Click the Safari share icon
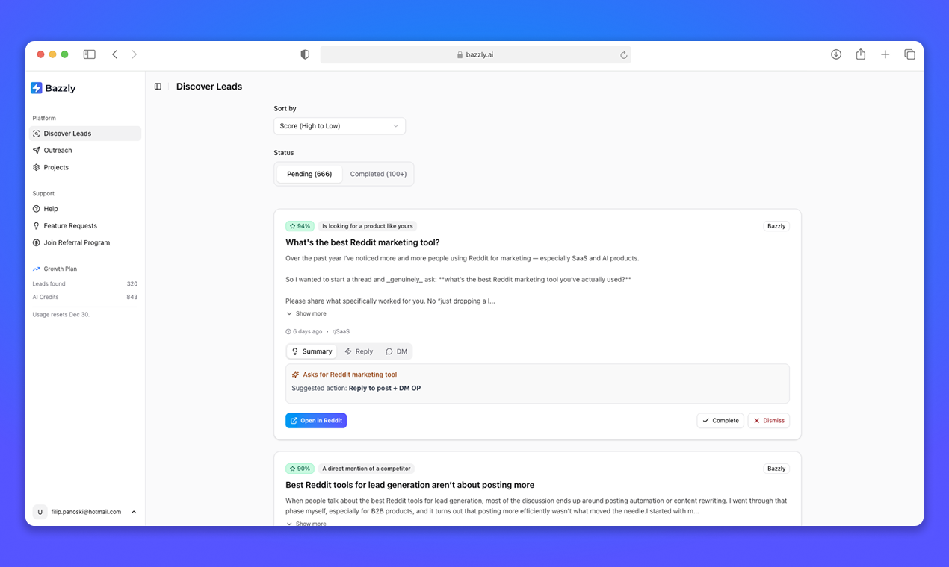Image resolution: width=949 pixels, height=567 pixels. point(861,54)
